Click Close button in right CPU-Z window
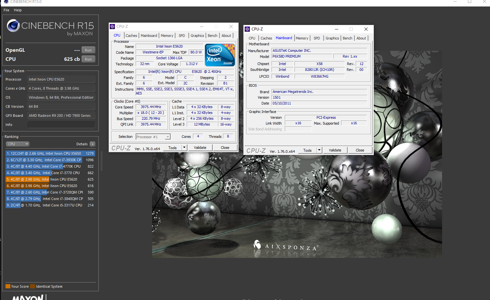Image resolution: width=490 pixels, height=300 pixels. (360, 150)
